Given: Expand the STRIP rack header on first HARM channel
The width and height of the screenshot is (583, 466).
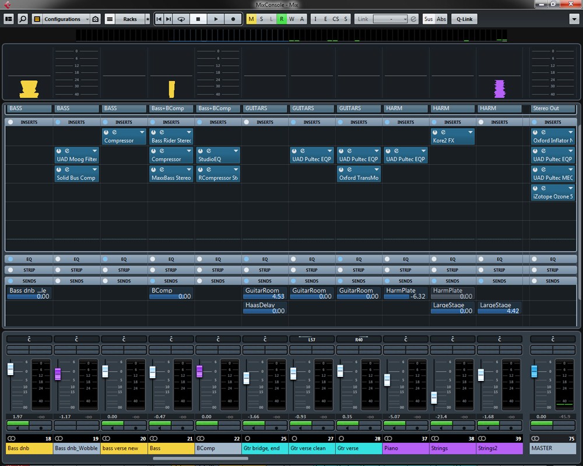Looking at the screenshot, I should point(405,270).
